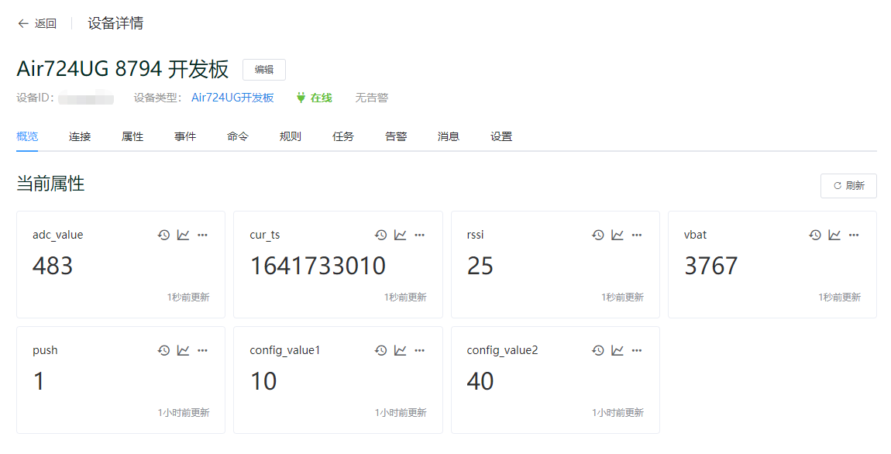891x454 pixels.
Task: Open history for adc_value property
Action: click(x=163, y=235)
